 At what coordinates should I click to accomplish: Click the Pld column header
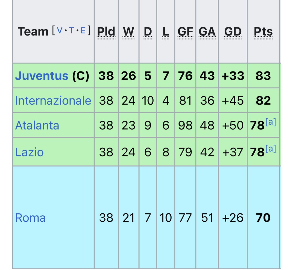[x=106, y=31]
